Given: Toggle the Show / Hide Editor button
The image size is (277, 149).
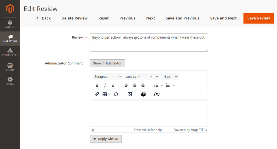Looking at the screenshot, I should (107, 63).
